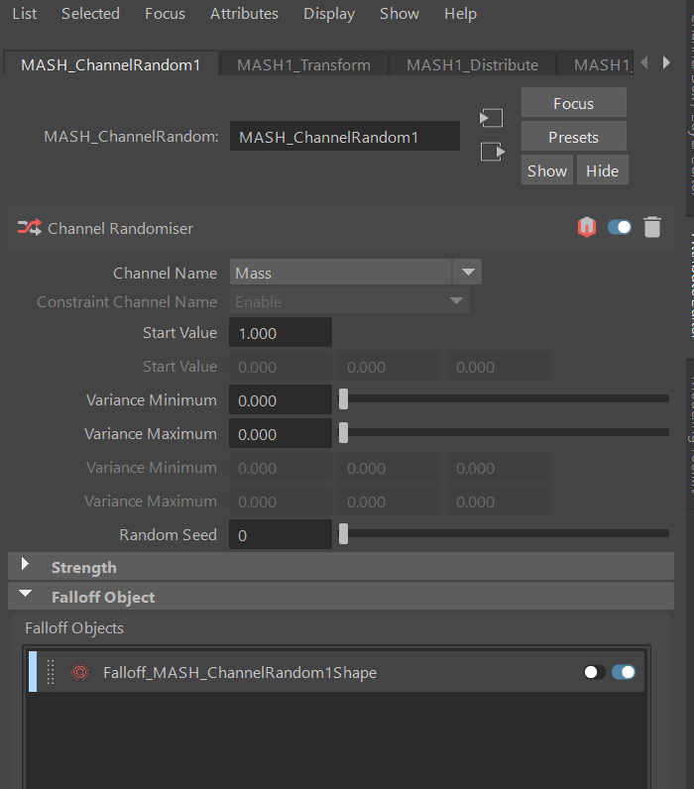Switch to MASH_ChannelRandom1 tab
The image size is (694, 789).
(x=111, y=64)
